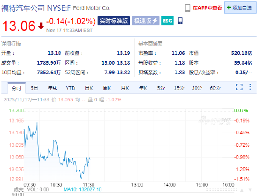Click the 11:30 time axis label
Image resolution: width=258 pixels, height=196 pixels.
tap(89, 185)
